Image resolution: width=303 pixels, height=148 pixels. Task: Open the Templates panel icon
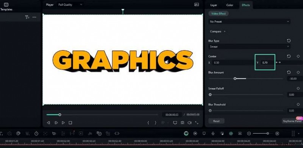(6, 5)
